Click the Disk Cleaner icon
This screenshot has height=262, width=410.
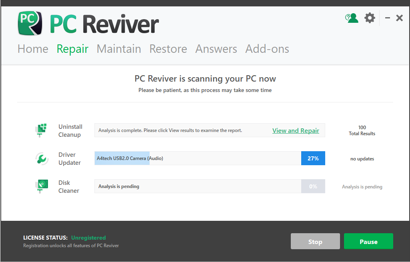(x=41, y=186)
